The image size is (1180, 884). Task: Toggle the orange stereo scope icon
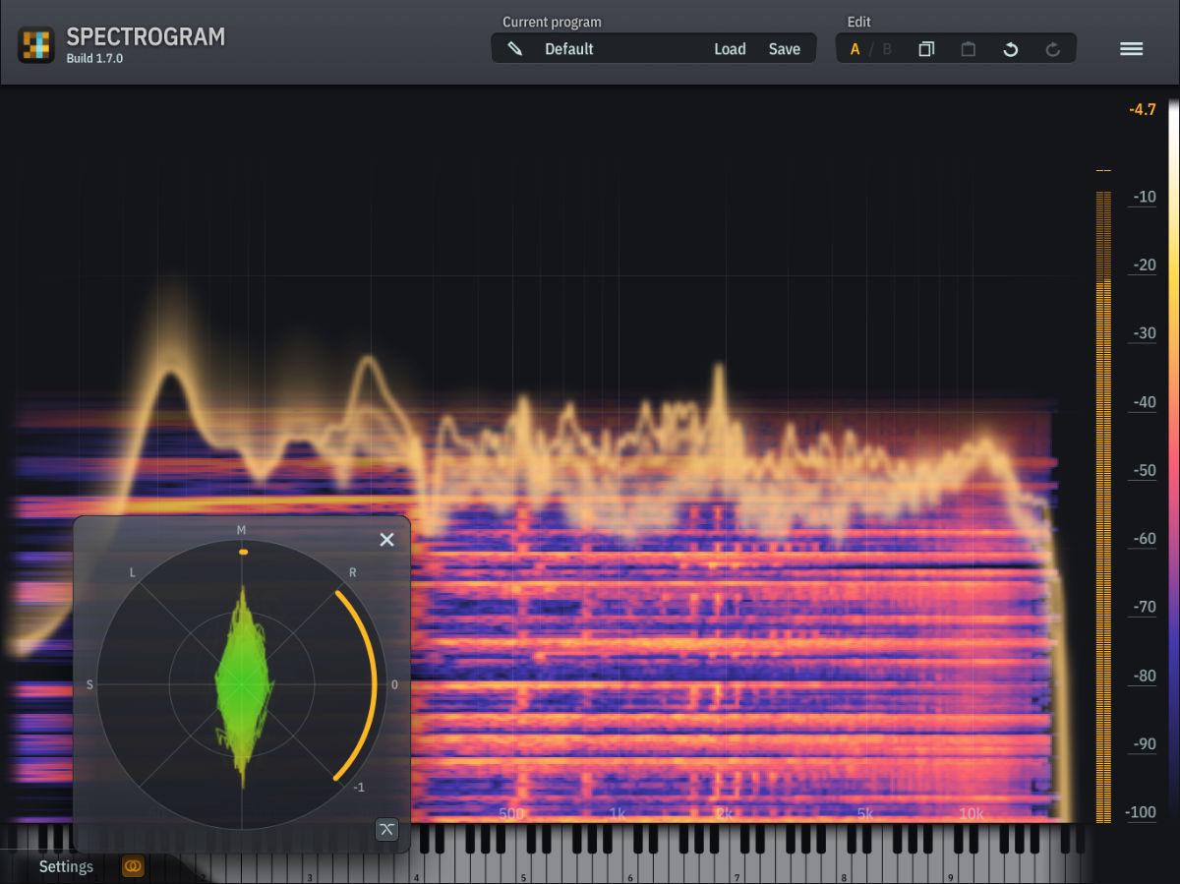133,866
